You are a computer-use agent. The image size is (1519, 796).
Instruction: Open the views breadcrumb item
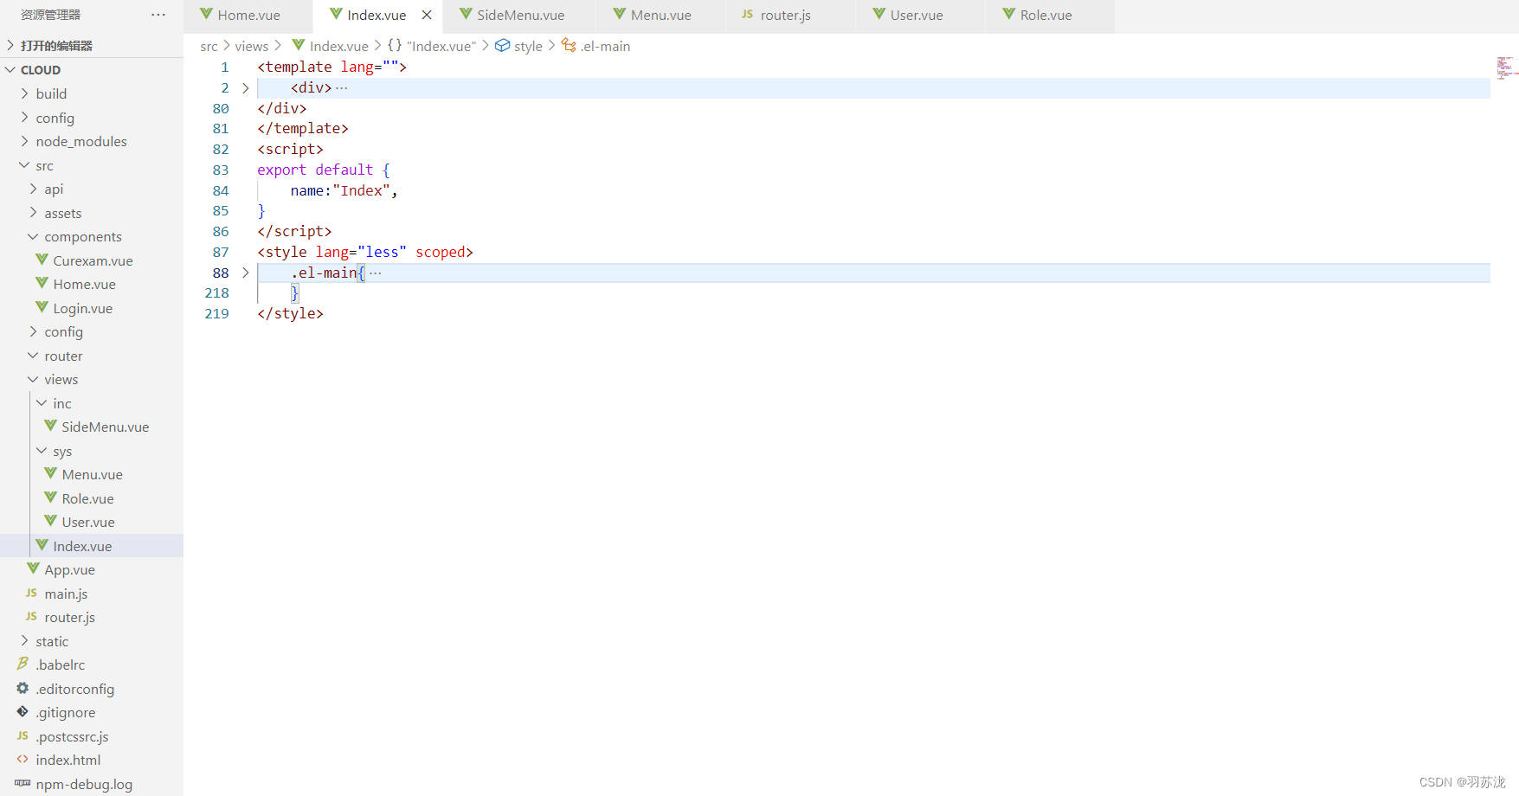click(x=251, y=46)
